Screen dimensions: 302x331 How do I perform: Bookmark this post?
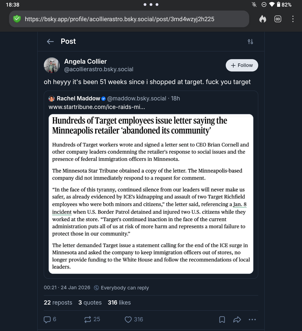point(222,319)
